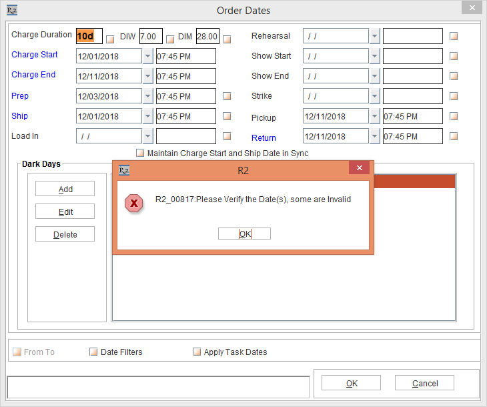Open the Charge Start date dropdown
Viewport: 487px width, 407px height.
[x=147, y=56]
